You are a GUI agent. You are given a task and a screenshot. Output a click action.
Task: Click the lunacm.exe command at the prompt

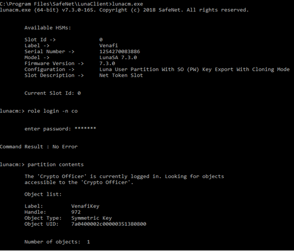click(128, 4)
